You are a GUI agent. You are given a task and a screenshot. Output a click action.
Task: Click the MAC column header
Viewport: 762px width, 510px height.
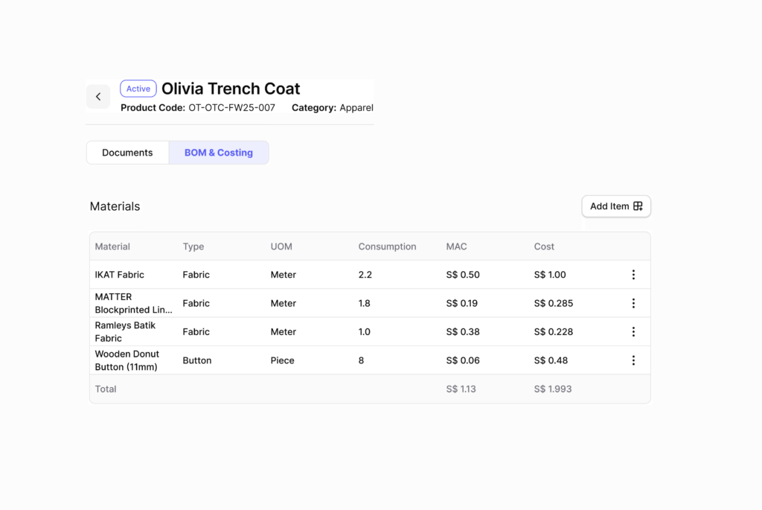(456, 246)
